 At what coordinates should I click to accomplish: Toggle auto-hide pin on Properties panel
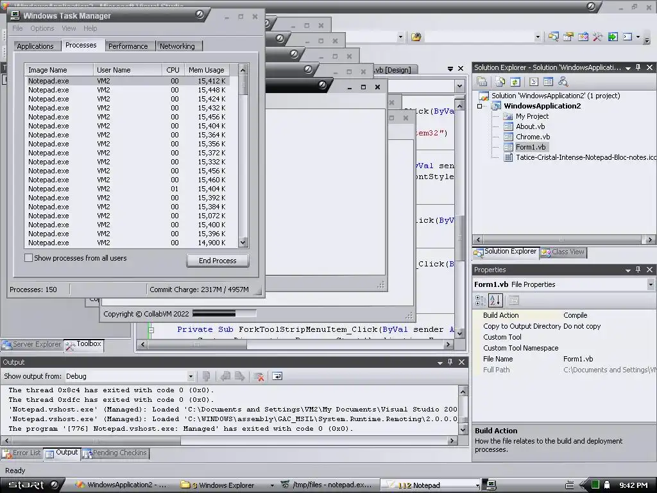(x=638, y=270)
